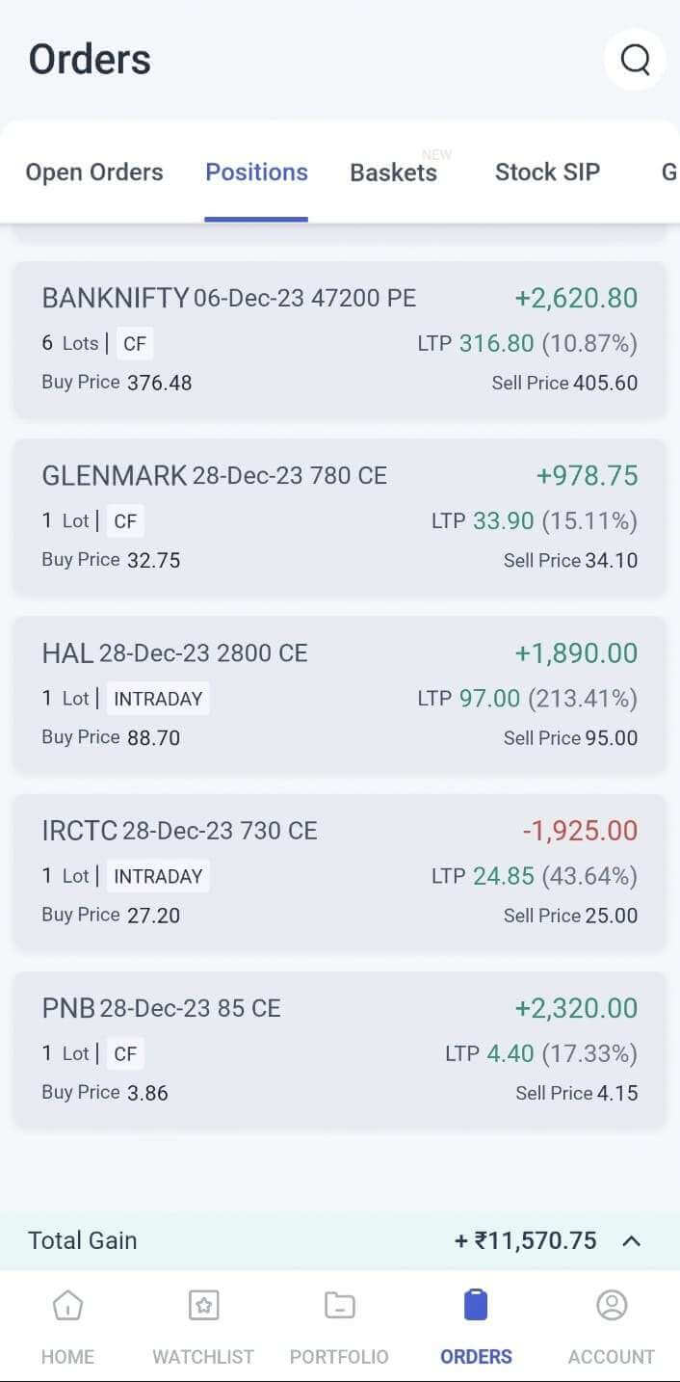Open the GLENMARK 780 CE position
This screenshot has width=680, height=1382.
pos(339,517)
